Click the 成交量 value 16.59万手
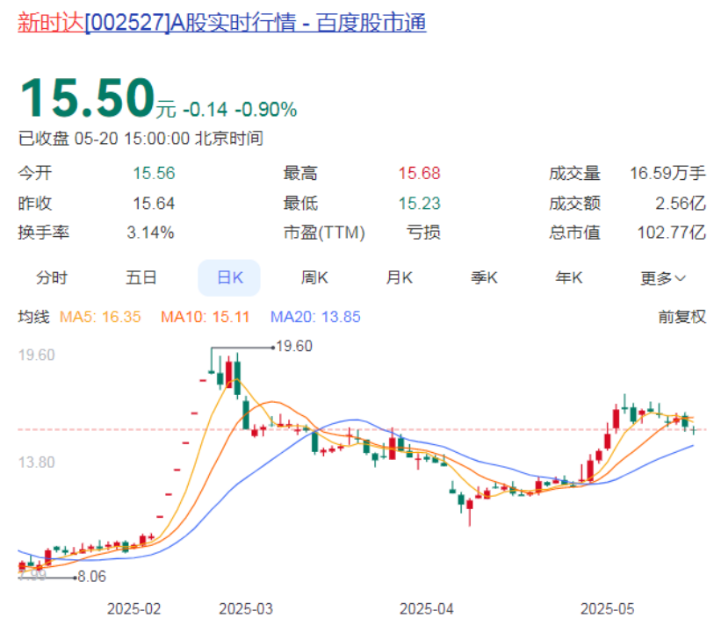The width and height of the screenshot is (721, 632). [667, 173]
